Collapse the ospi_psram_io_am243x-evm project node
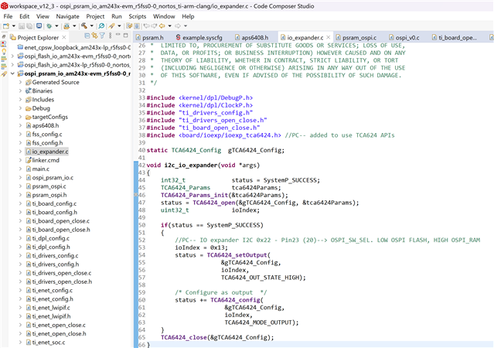Screen dimensions: 494x348 pyautogui.click(x=12, y=73)
